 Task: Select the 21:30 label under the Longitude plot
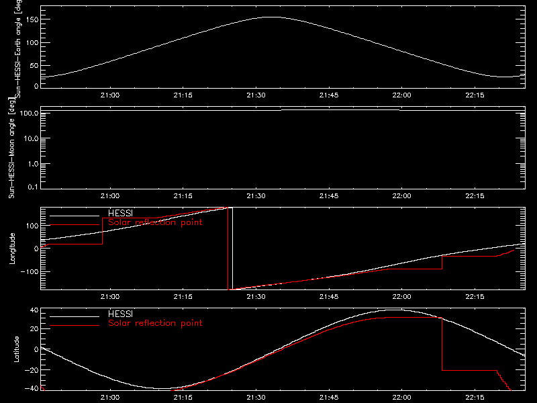[x=256, y=297]
